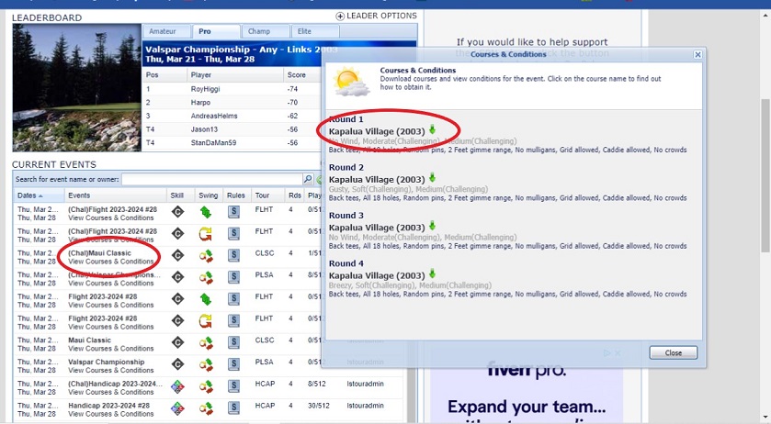Viewport: 771px width, 424px height.
Task: View Courses & Conditions for (Chal)Handicap 2023-2024
Action: coord(110,392)
